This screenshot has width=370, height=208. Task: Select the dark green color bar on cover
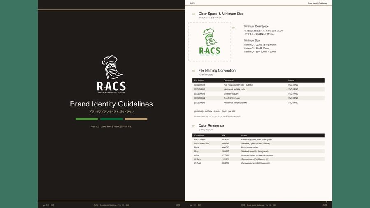(111, 119)
